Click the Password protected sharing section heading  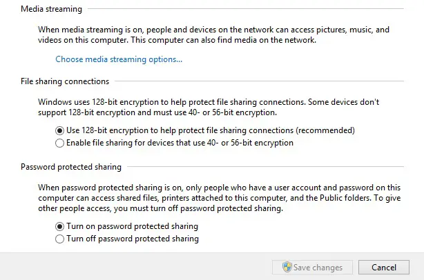click(71, 167)
